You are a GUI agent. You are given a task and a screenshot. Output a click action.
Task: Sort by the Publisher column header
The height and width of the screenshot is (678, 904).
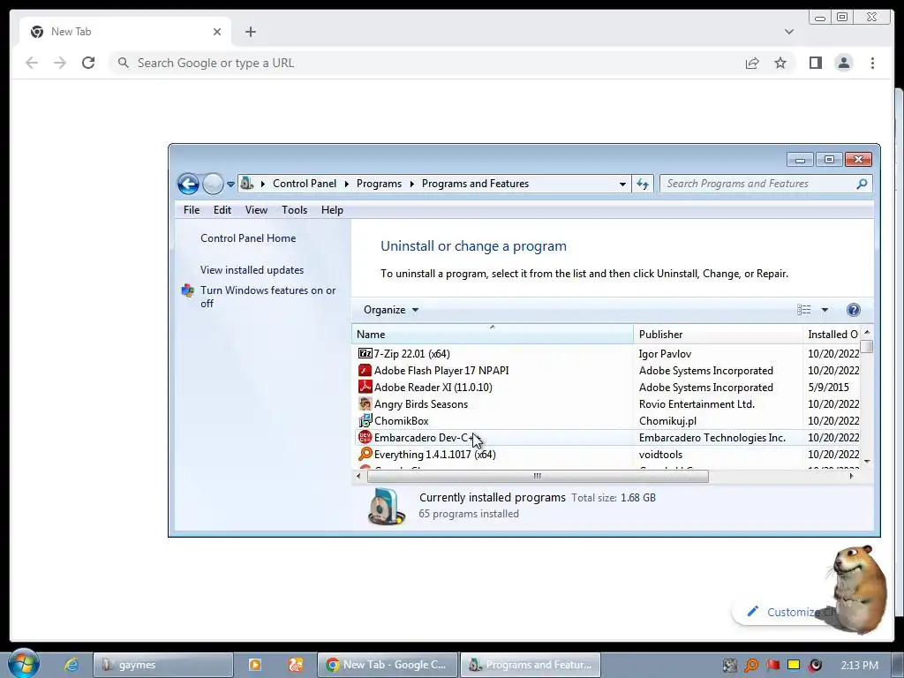(718, 335)
